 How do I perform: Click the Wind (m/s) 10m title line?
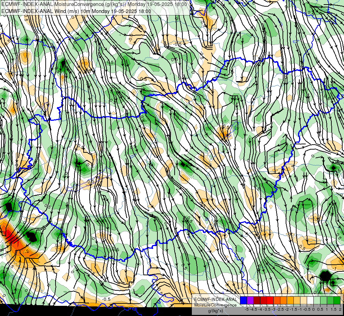pyautogui.click(x=76, y=11)
